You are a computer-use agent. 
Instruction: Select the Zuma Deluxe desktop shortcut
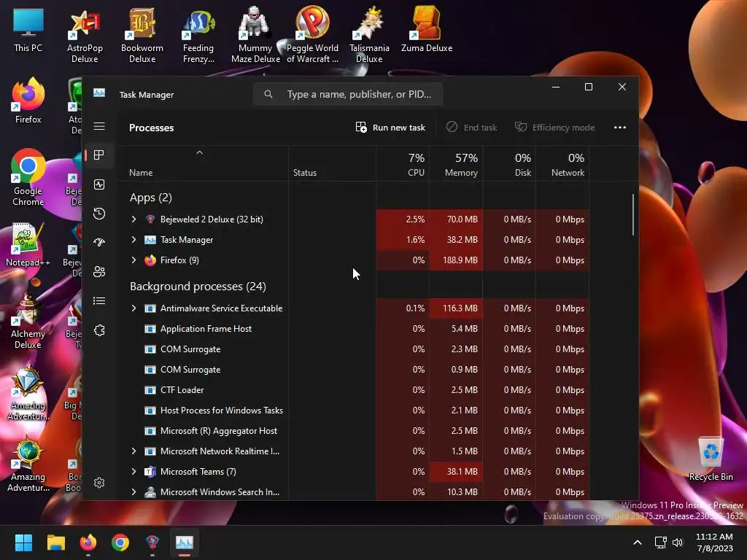pos(426,30)
